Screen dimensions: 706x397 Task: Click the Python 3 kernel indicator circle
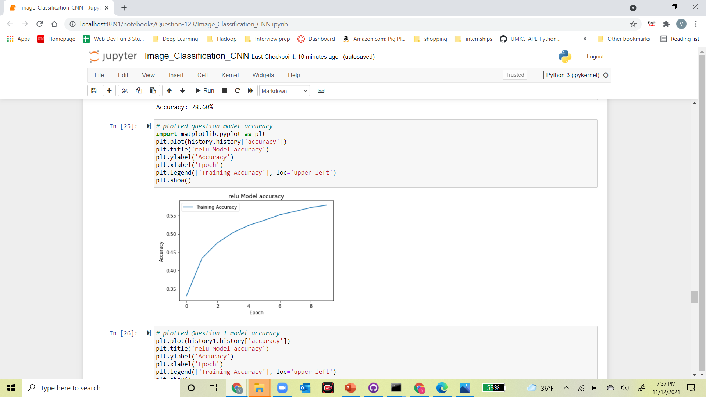point(606,75)
